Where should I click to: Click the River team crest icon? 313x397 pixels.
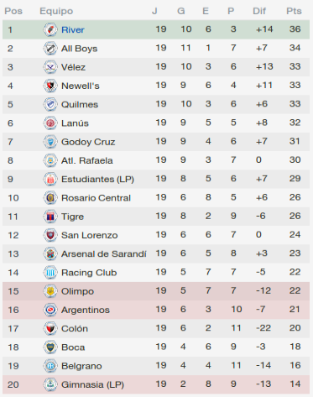(50, 29)
